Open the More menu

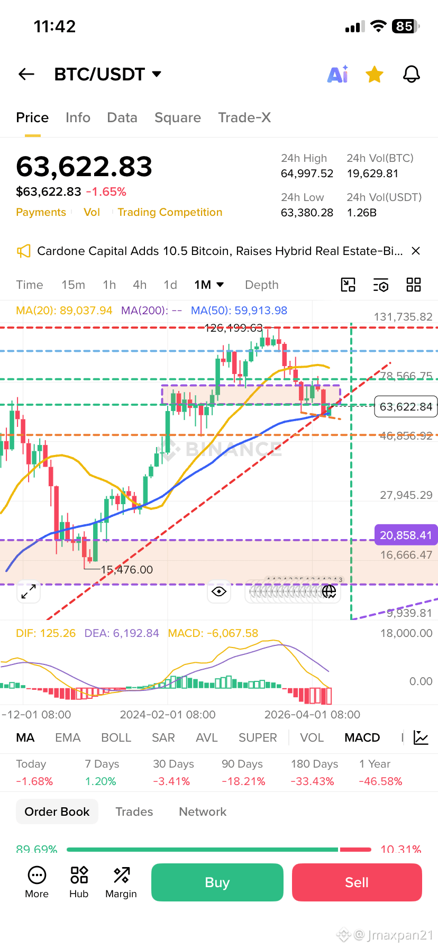tap(37, 882)
